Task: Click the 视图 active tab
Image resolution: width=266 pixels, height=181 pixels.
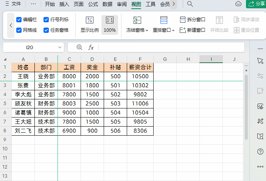Action: (x=136, y=4)
